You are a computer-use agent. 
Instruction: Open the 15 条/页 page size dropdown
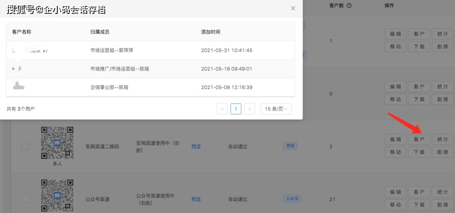276,109
